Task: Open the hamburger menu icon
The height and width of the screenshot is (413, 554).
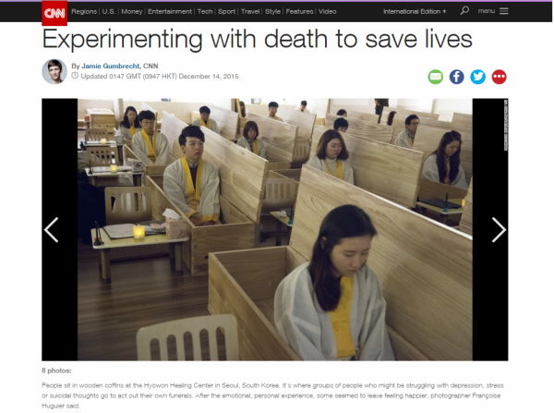Action: tap(504, 11)
